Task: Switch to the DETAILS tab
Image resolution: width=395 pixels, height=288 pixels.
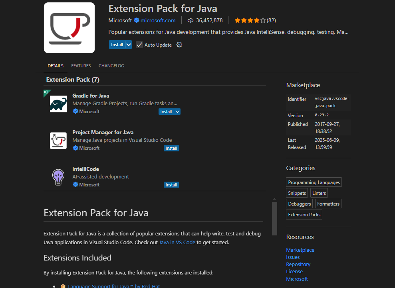Action: click(x=56, y=66)
